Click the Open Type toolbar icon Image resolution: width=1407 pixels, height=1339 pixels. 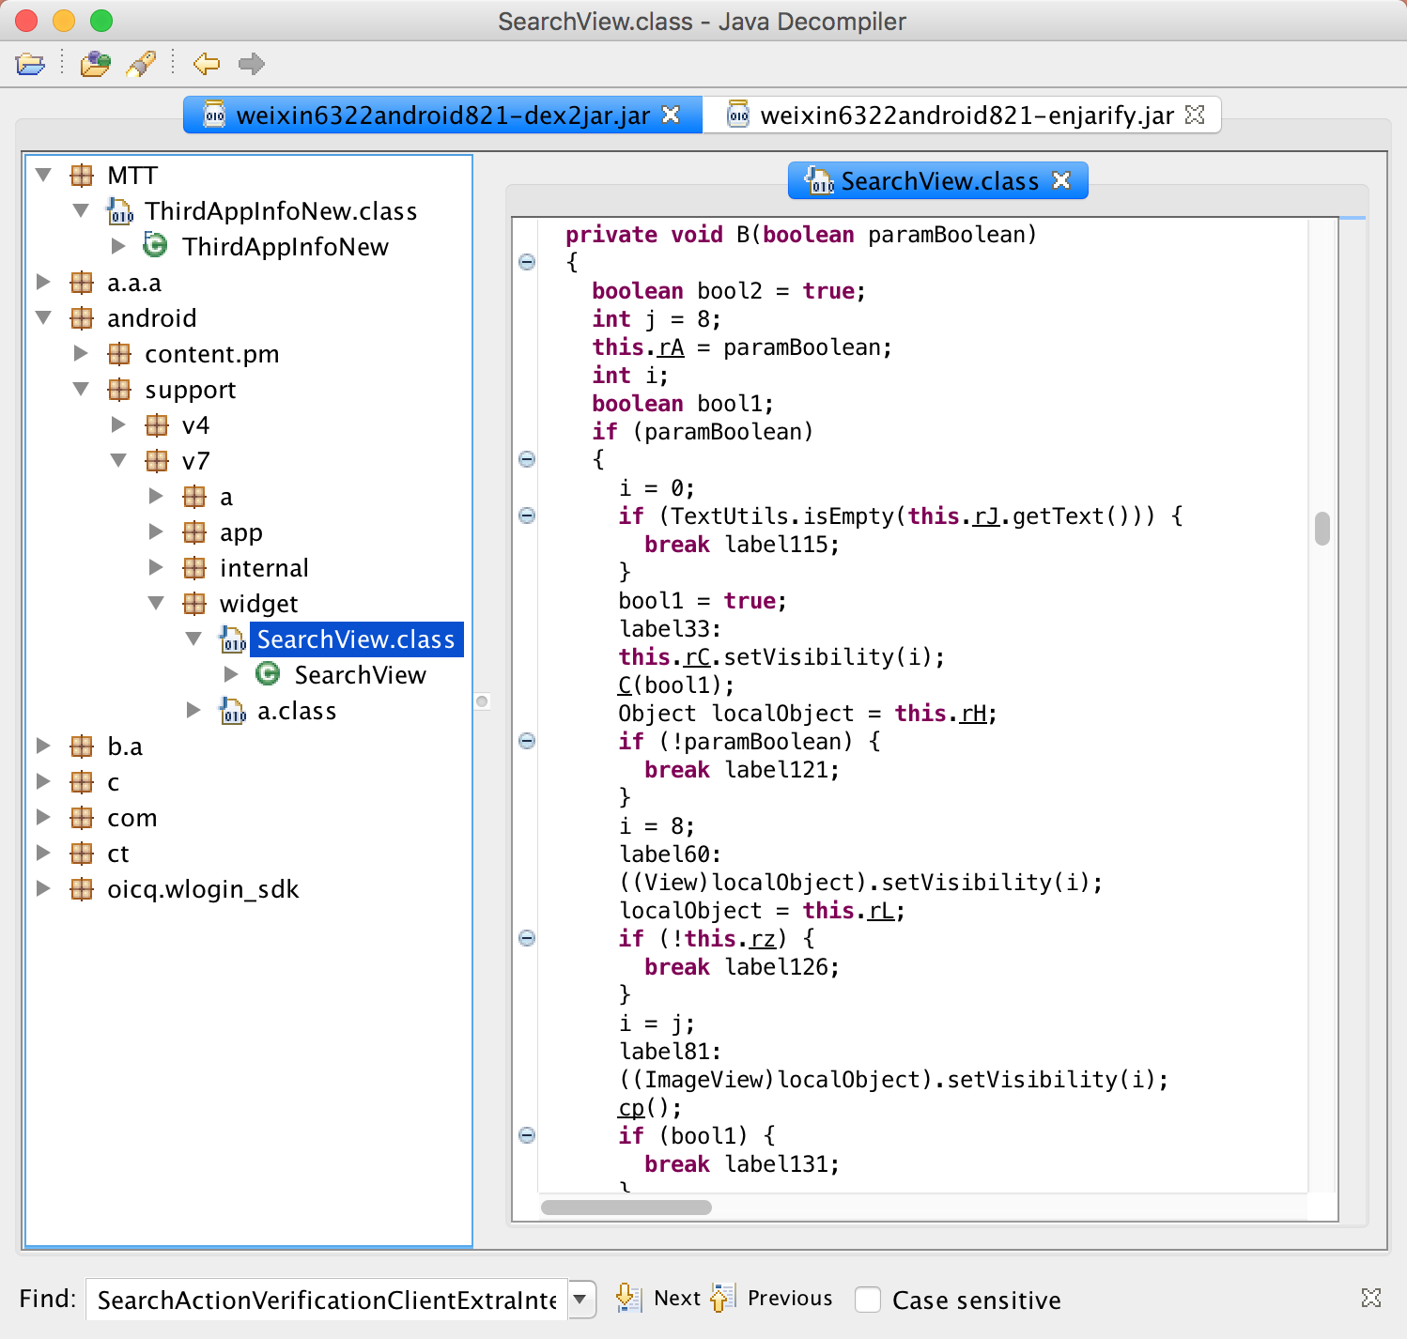(95, 64)
